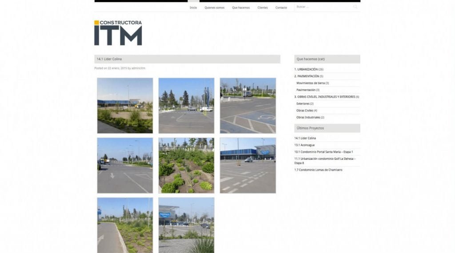Click the search magnifier icon
Image resolution: width=455 pixels, height=253 pixels.
(x=355, y=7)
